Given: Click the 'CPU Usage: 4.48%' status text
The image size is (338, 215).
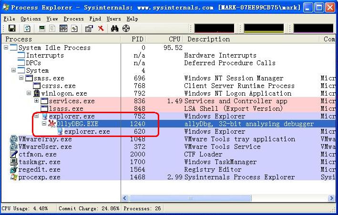Looking at the screenshot, I should (25, 208).
